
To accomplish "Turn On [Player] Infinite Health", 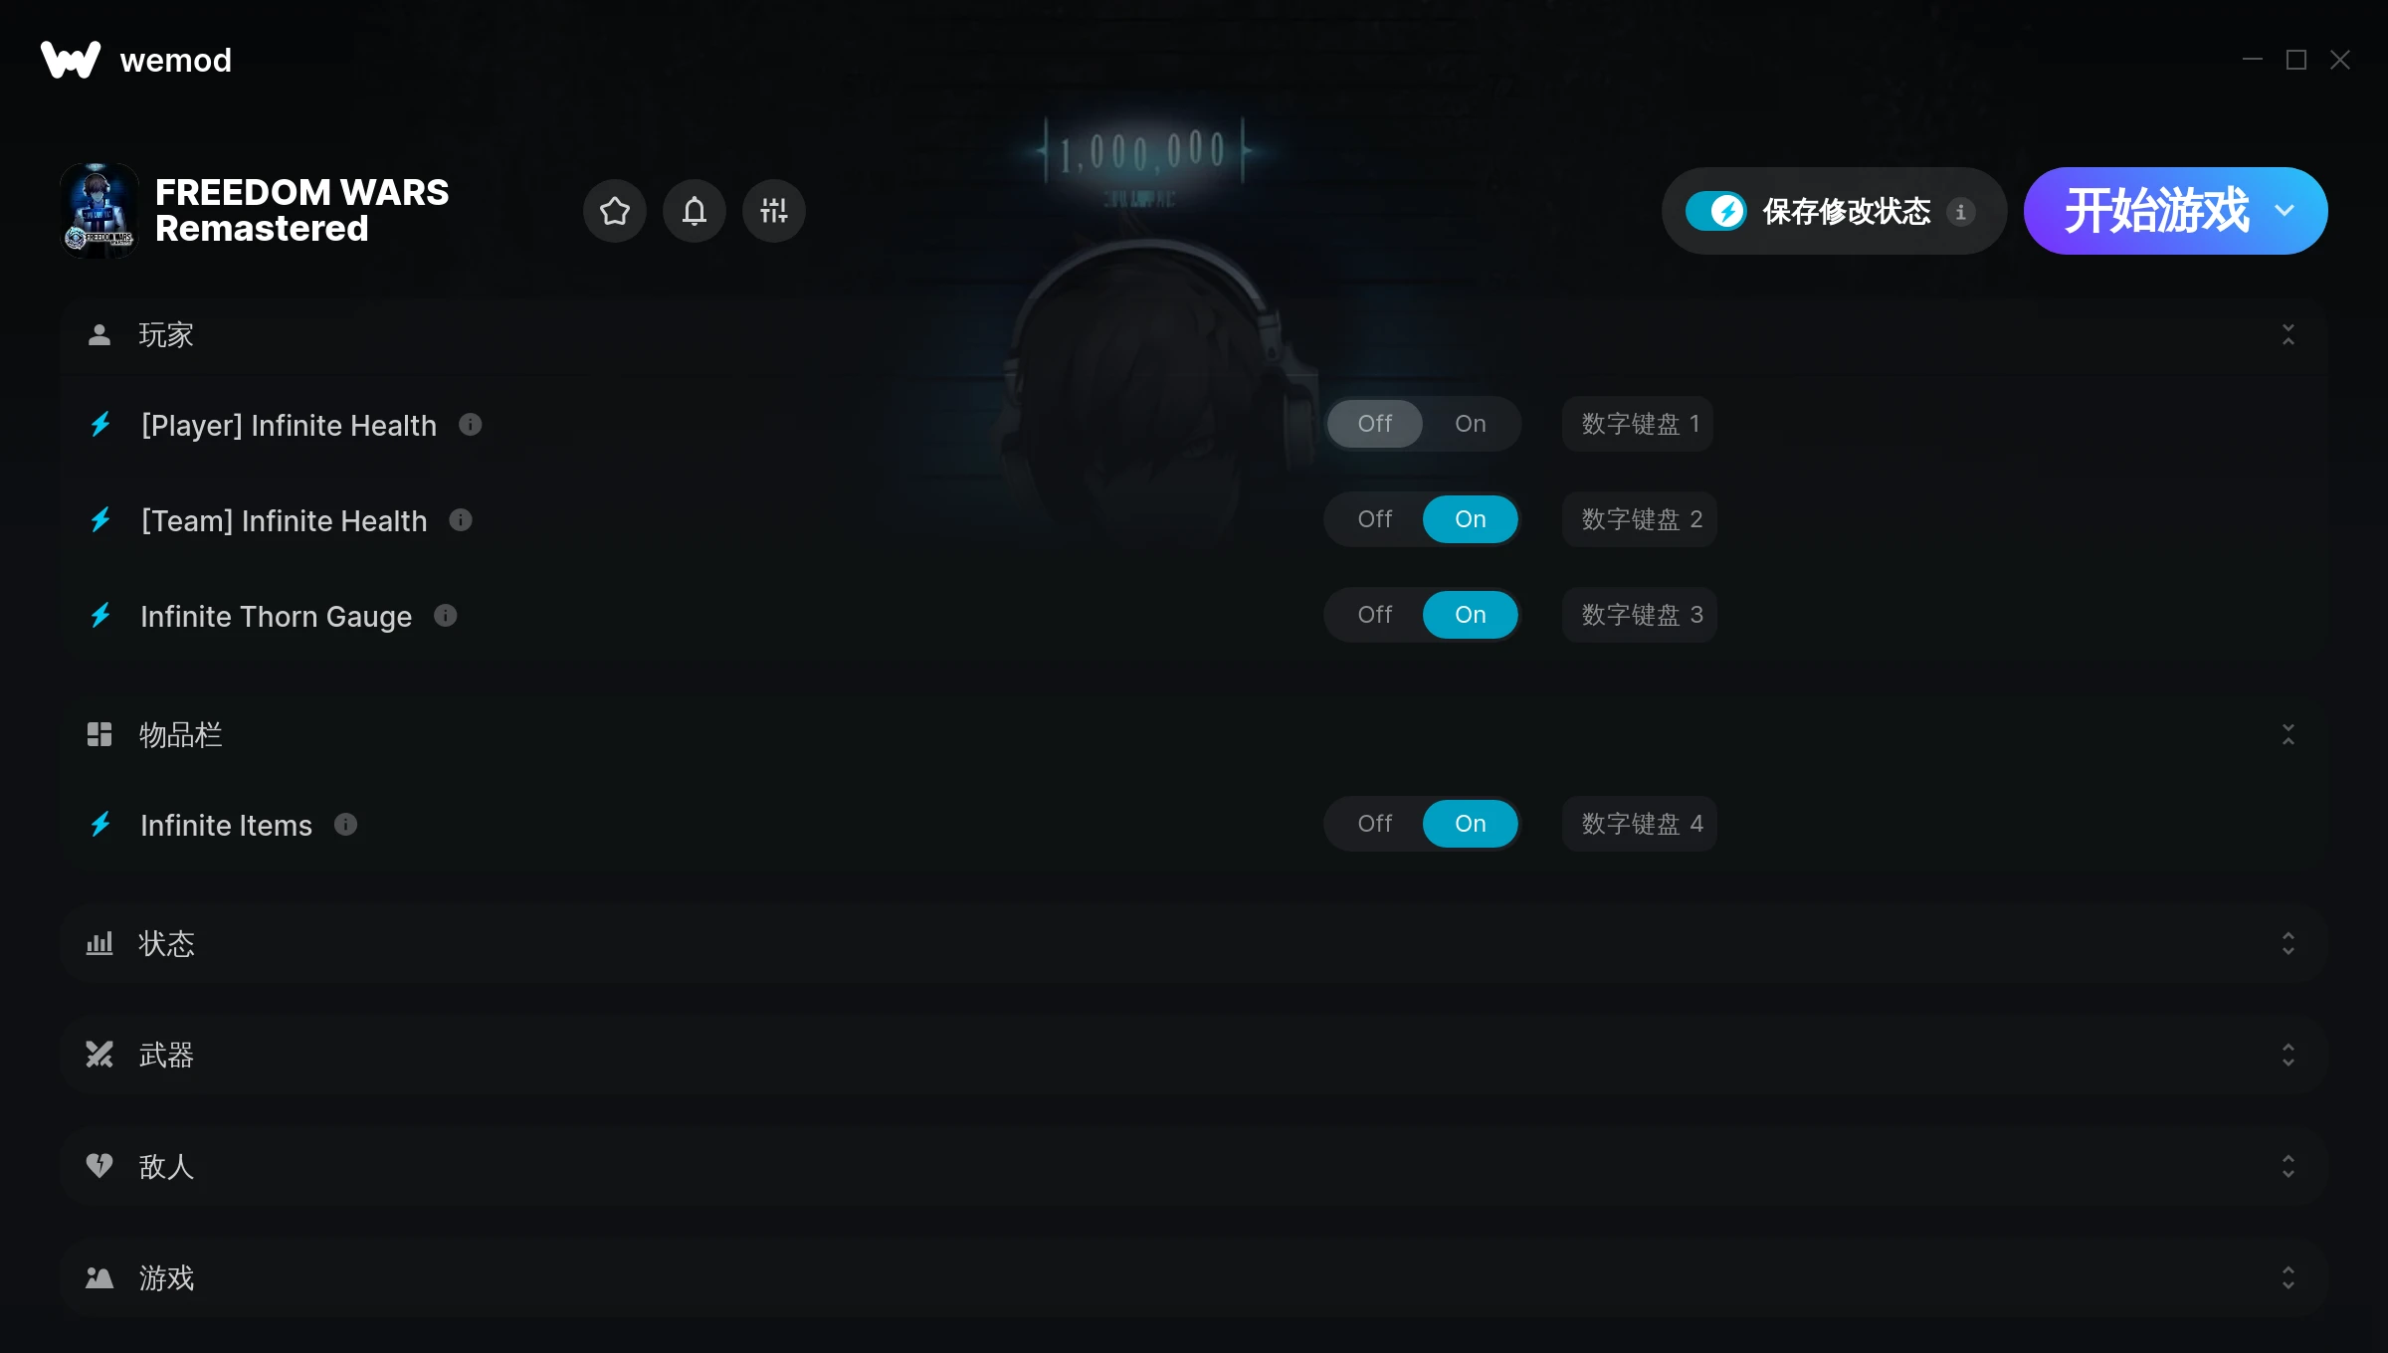I will click(1470, 424).
